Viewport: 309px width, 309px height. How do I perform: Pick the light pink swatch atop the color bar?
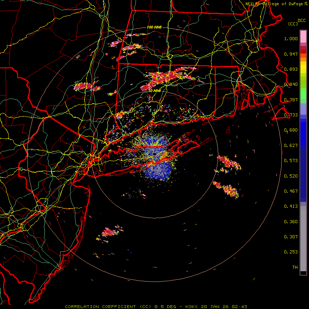tap(303, 36)
